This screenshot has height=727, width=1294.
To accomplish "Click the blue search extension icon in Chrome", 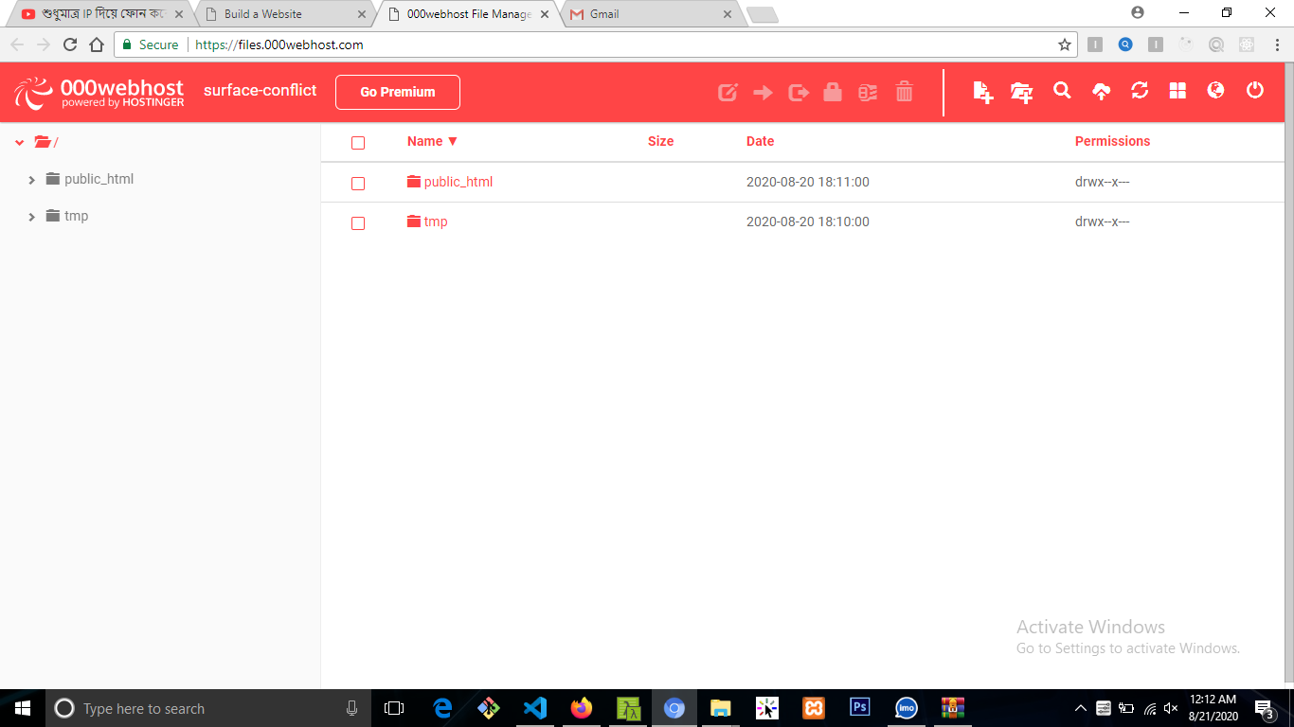I will 1125,44.
